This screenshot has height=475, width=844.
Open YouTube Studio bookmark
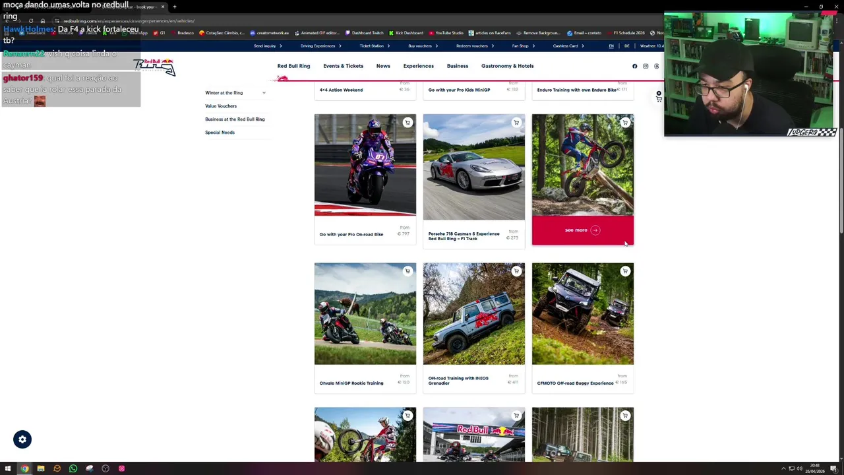click(446, 33)
